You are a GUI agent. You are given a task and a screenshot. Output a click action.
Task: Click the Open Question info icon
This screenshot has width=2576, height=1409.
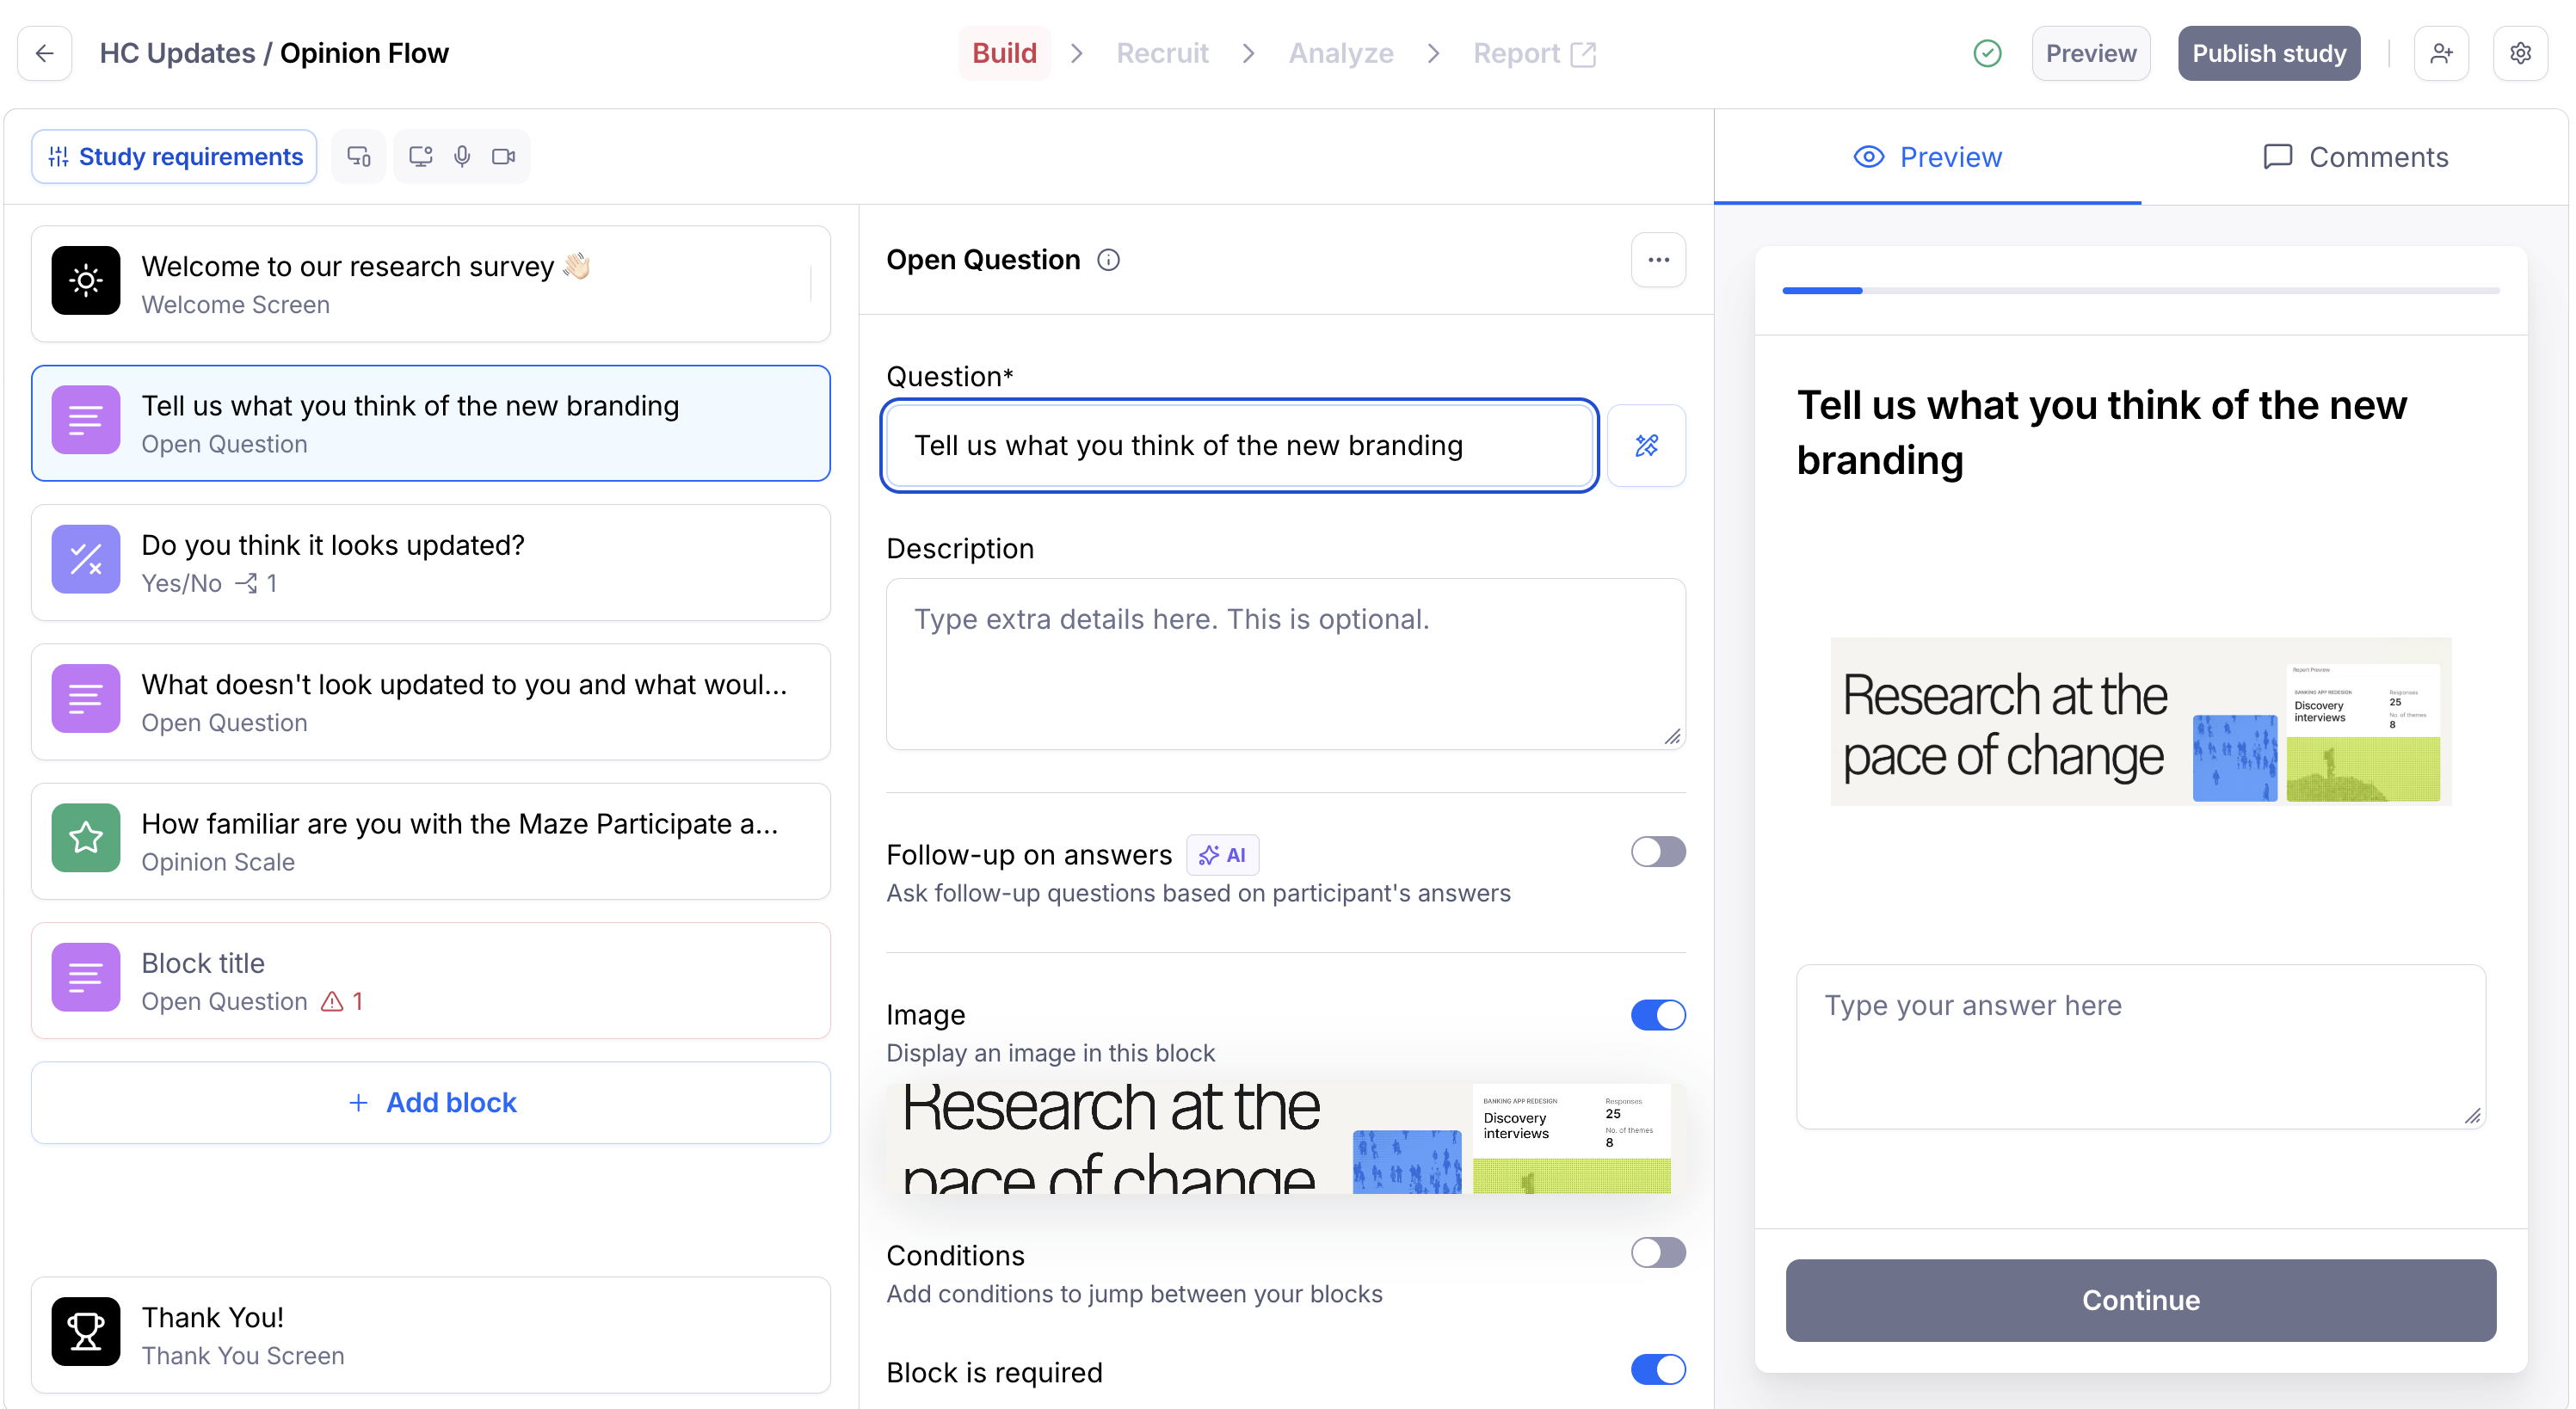[x=1108, y=260]
